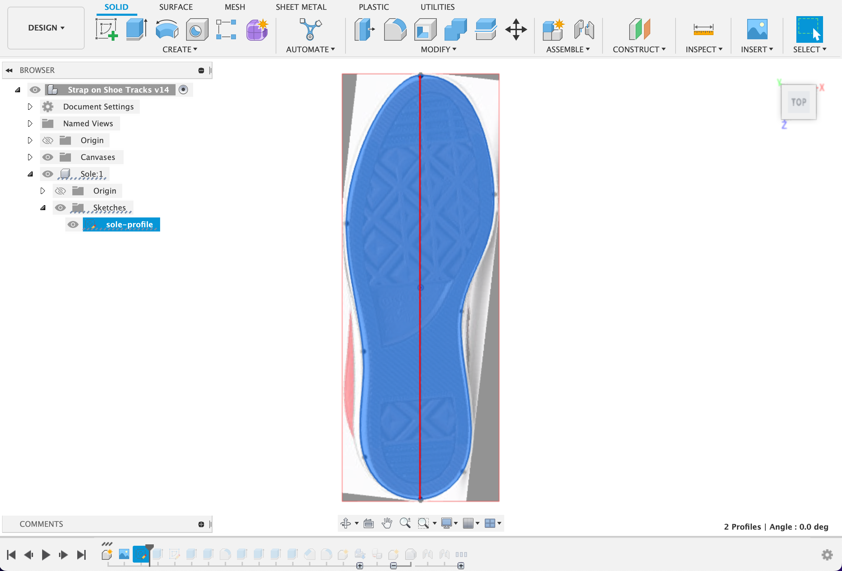Image resolution: width=842 pixels, height=571 pixels.
Task: Activate the Strap on Shoe Tracks radio button
Action: pos(183,89)
